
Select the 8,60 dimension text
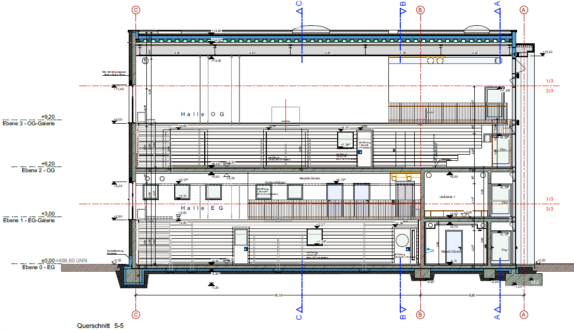472,295
